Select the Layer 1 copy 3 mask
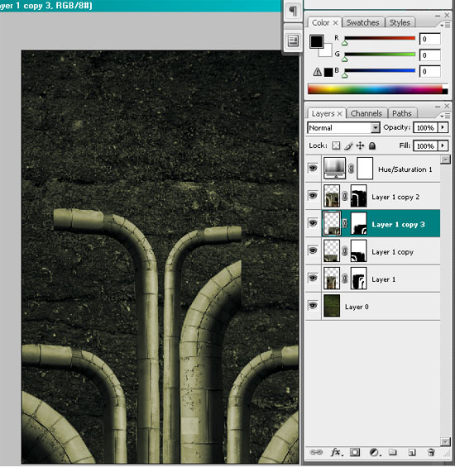This screenshot has height=467, width=455. pyautogui.click(x=359, y=223)
